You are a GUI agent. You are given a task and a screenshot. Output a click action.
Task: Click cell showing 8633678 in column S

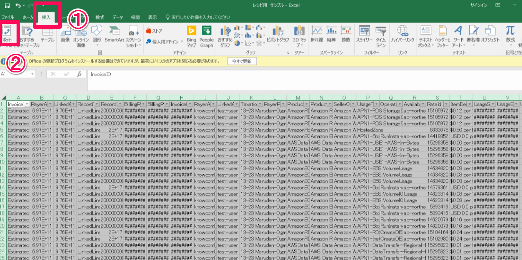[x=437, y=130]
